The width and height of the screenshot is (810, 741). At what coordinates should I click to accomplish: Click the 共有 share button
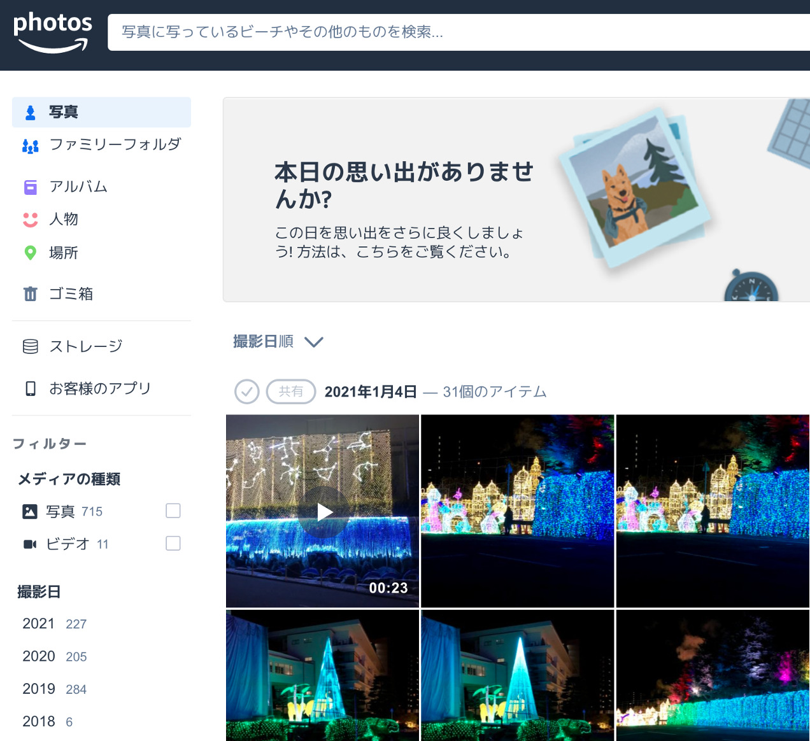[x=291, y=392]
